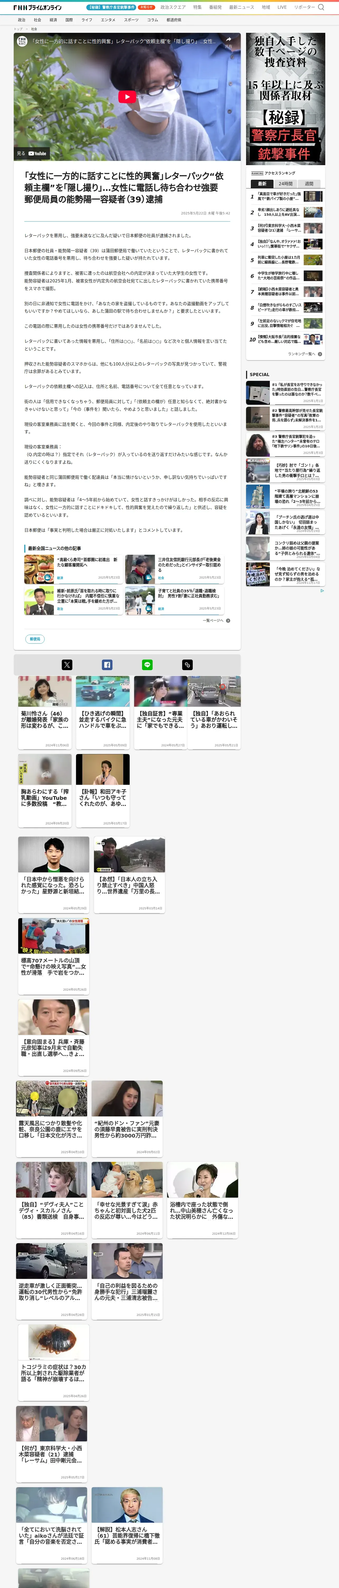This screenshot has height=1588, width=339.
Task: Click the FNN Prime Online logo
Action: pos(37,7)
